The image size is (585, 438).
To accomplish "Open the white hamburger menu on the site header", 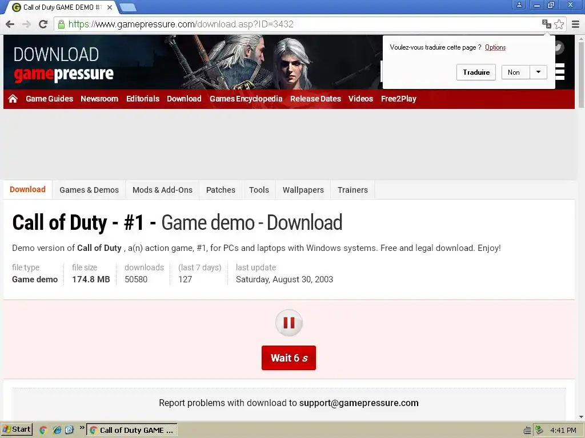I will click(560, 71).
